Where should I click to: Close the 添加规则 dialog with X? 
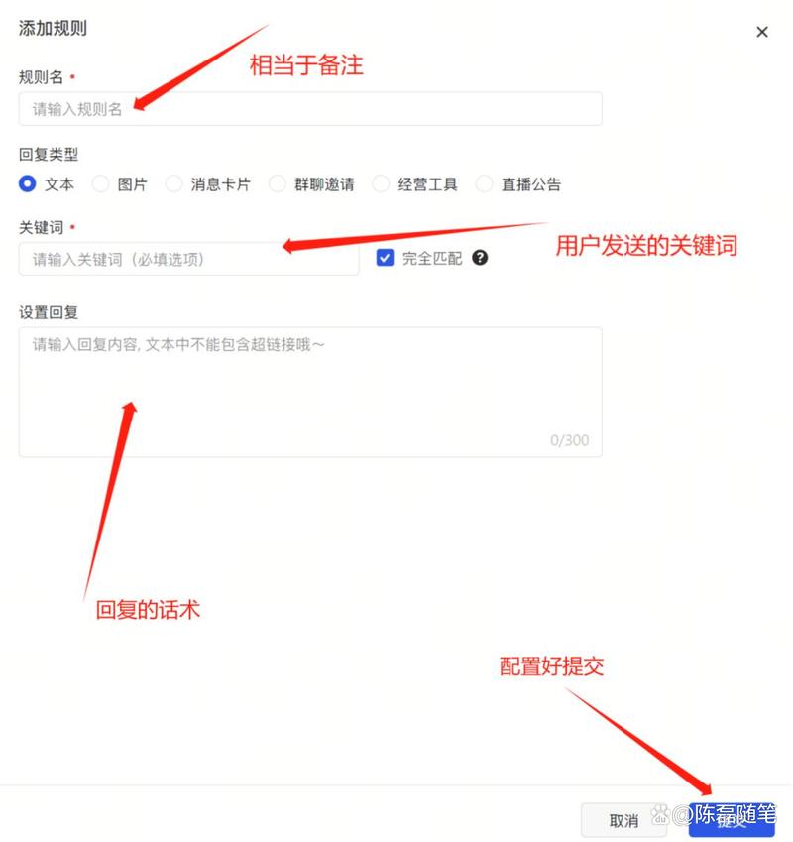pos(762,32)
